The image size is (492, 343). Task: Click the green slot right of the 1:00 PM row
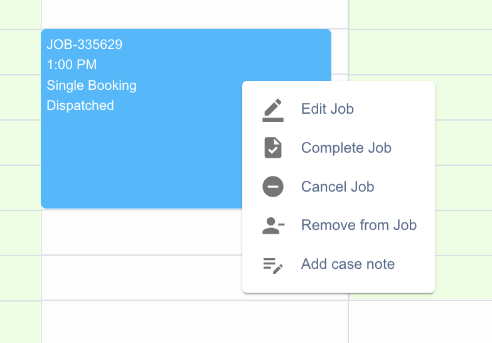point(420,52)
